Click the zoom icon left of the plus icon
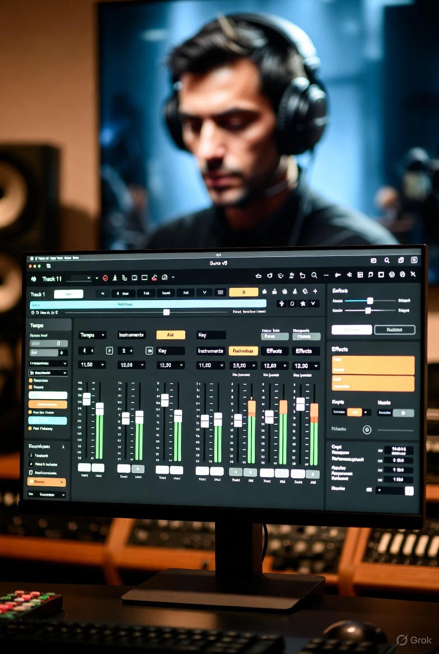 click(305, 292)
